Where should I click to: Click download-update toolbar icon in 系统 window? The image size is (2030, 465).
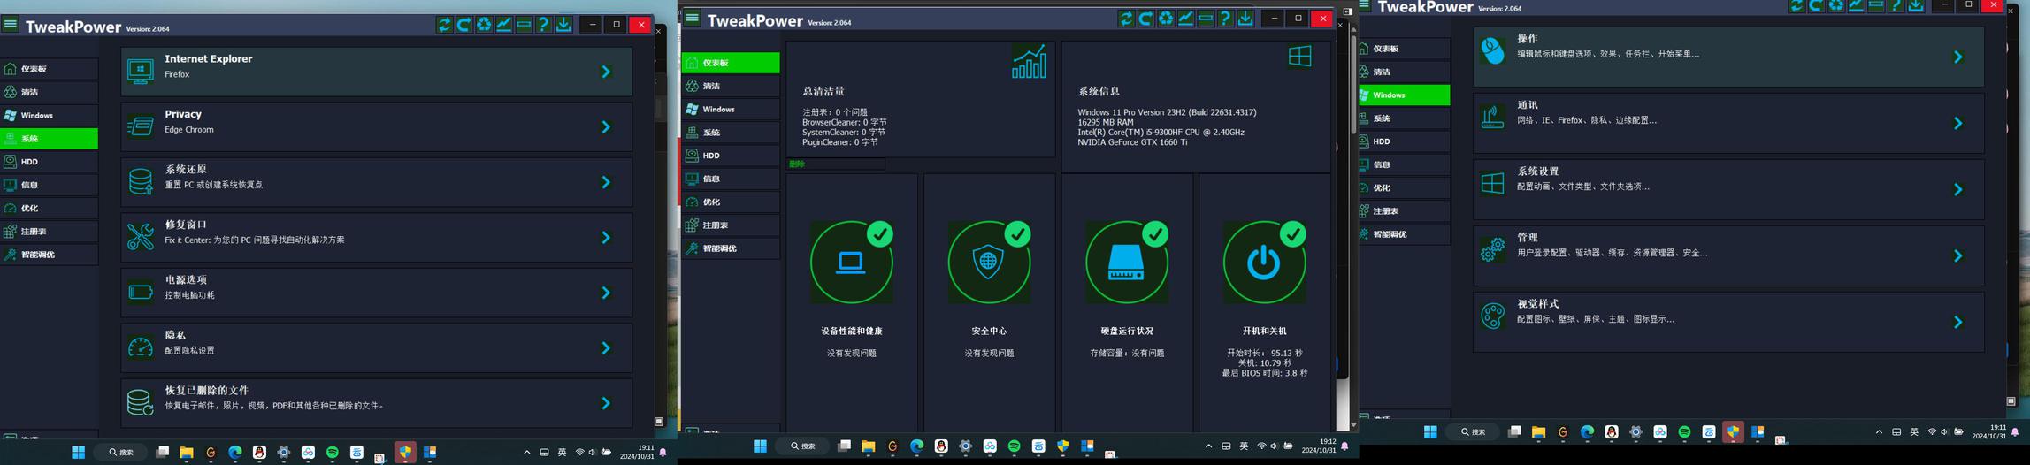click(563, 25)
